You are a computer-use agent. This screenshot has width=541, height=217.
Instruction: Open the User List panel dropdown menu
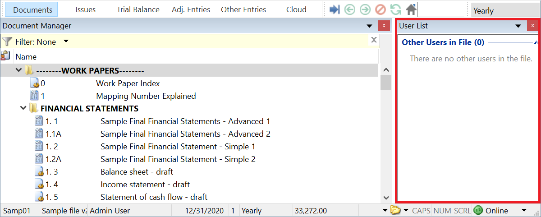tap(518, 26)
